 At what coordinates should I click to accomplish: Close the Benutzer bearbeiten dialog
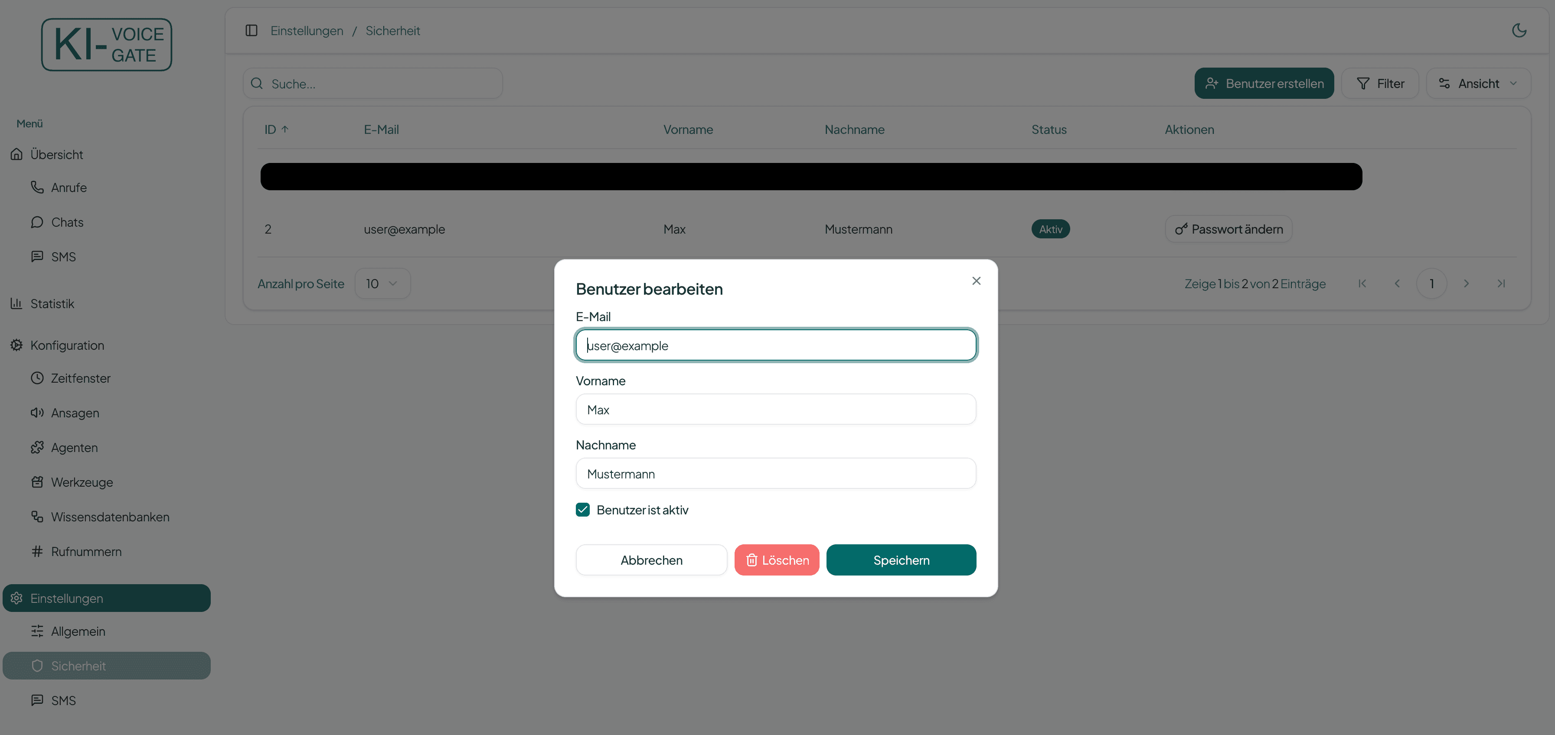pyautogui.click(x=976, y=280)
